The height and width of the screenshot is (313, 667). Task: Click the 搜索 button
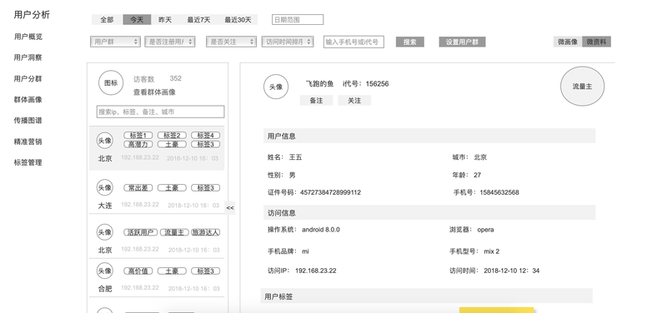pyautogui.click(x=410, y=42)
